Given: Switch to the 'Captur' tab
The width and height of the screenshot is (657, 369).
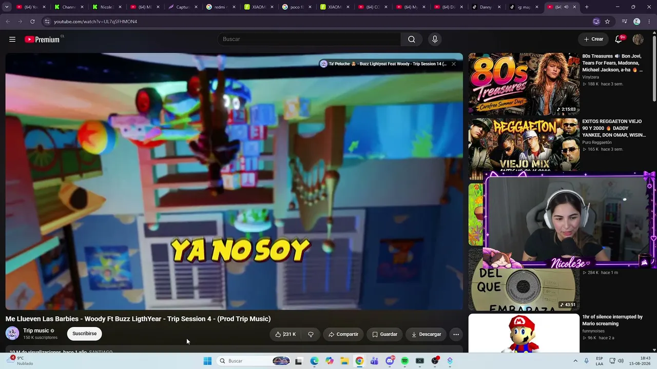Looking at the screenshot, I should tap(183, 7).
